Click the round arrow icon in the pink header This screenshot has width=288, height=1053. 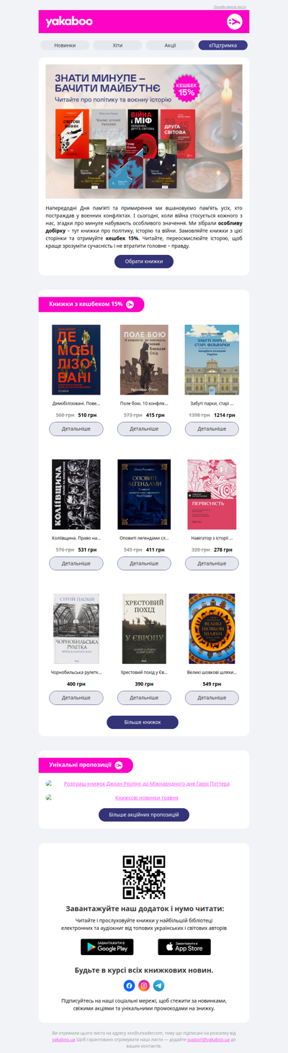[x=234, y=22]
